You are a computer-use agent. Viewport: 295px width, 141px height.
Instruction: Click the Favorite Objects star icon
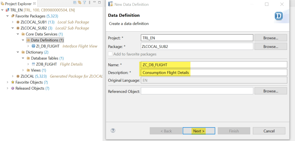click(13, 82)
